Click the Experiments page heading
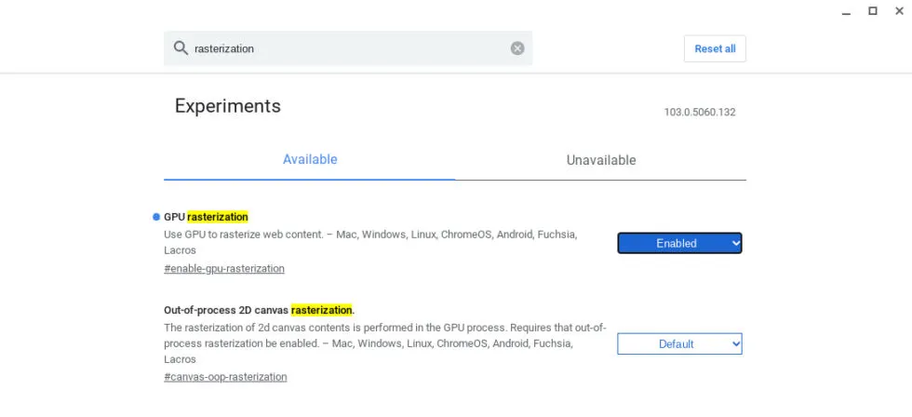Image resolution: width=912 pixels, height=417 pixels. (x=227, y=106)
